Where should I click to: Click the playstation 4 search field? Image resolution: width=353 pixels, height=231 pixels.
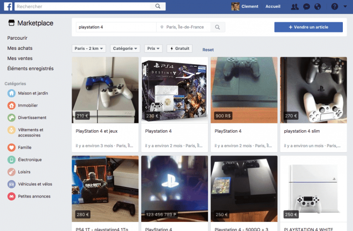coord(116,27)
